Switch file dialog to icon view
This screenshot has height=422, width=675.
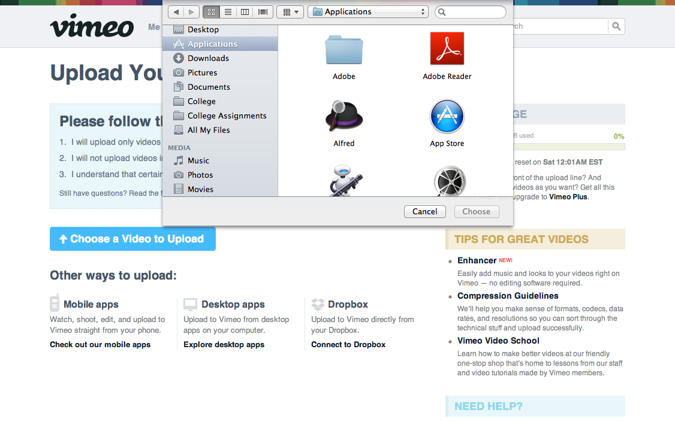(x=211, y=12)
